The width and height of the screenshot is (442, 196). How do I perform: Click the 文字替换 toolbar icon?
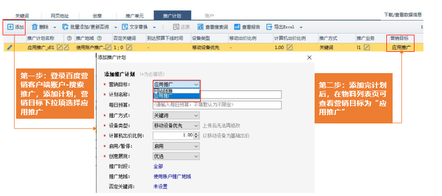[x=125, y=27]
